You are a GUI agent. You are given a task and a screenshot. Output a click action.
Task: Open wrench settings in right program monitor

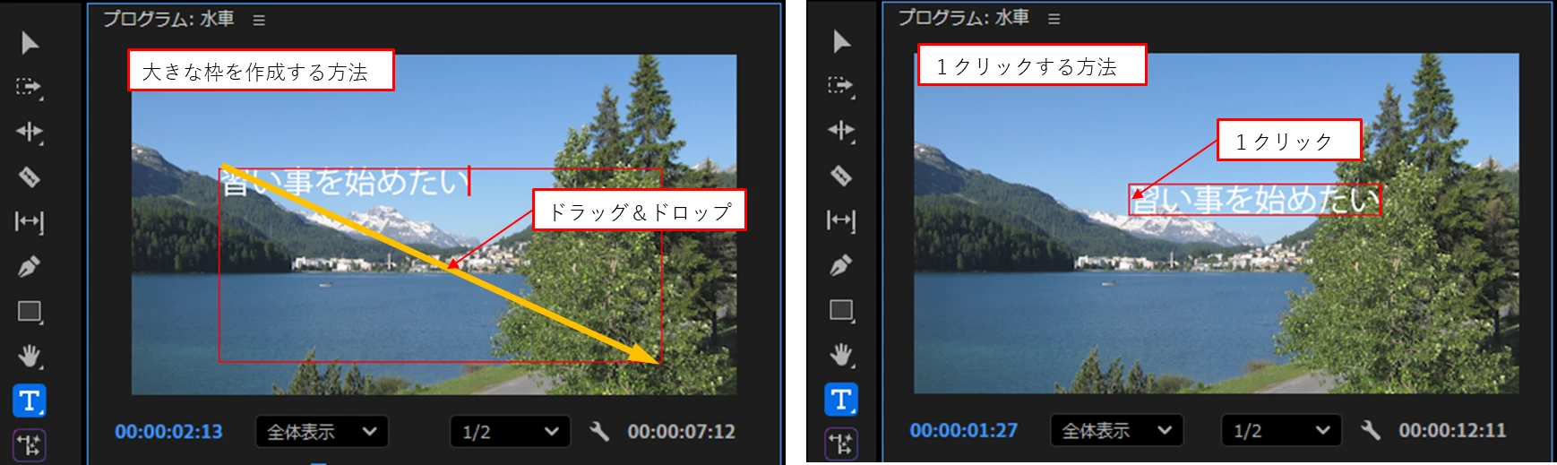point(1371,430)
